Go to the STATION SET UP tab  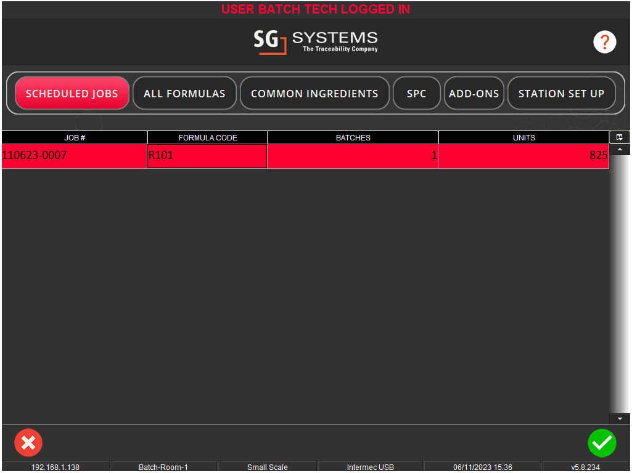click(561, 93)
